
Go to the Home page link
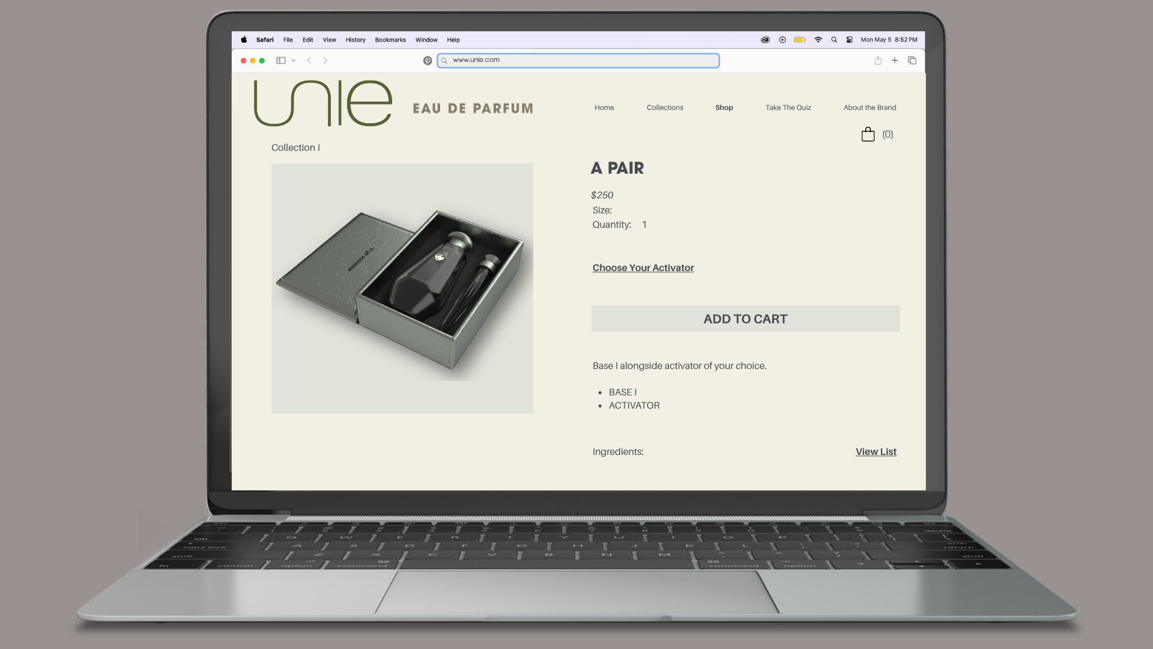coord(604,108)
